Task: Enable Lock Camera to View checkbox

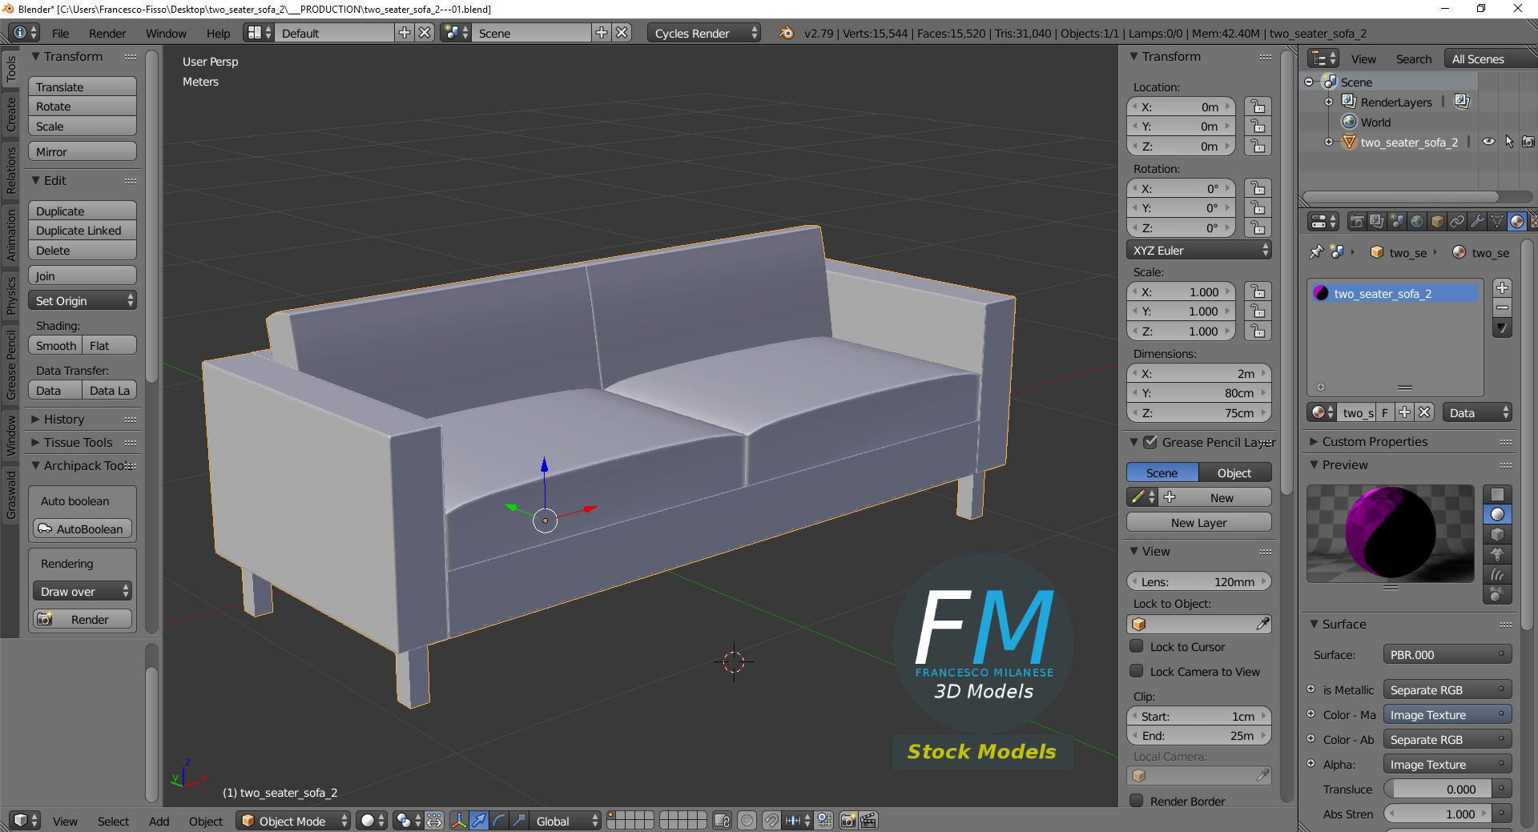Action: [1136, 671]
